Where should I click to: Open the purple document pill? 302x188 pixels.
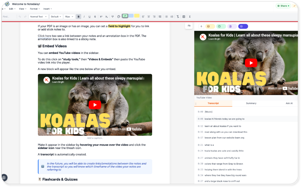tap(232, 27)
